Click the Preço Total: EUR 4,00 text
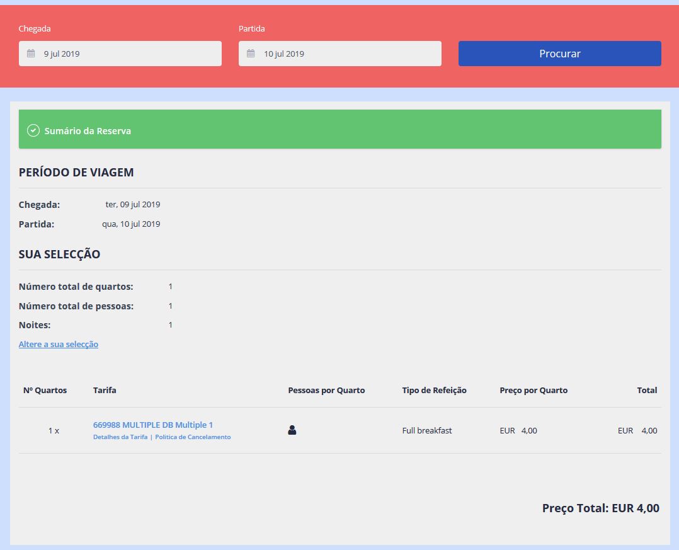 point(601,508)
